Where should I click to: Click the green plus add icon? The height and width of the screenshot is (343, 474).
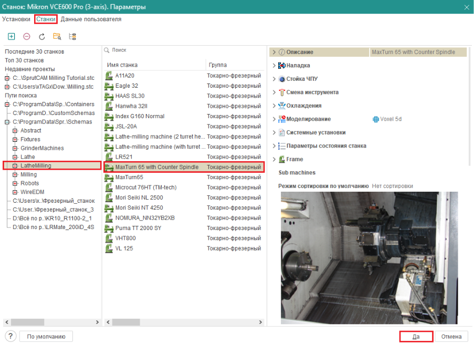[11, 36]
